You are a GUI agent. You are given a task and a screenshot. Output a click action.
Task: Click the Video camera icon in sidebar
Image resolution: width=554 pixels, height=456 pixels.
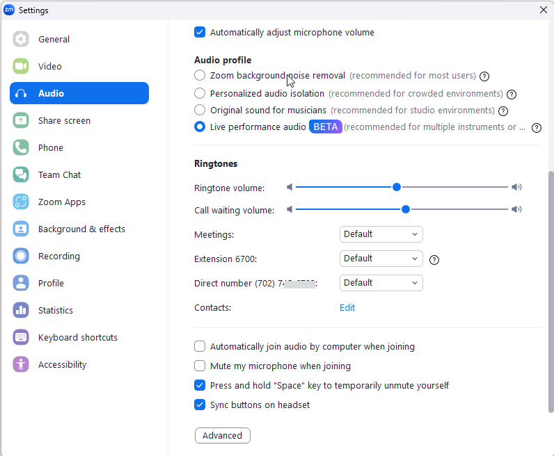(21, 67)
